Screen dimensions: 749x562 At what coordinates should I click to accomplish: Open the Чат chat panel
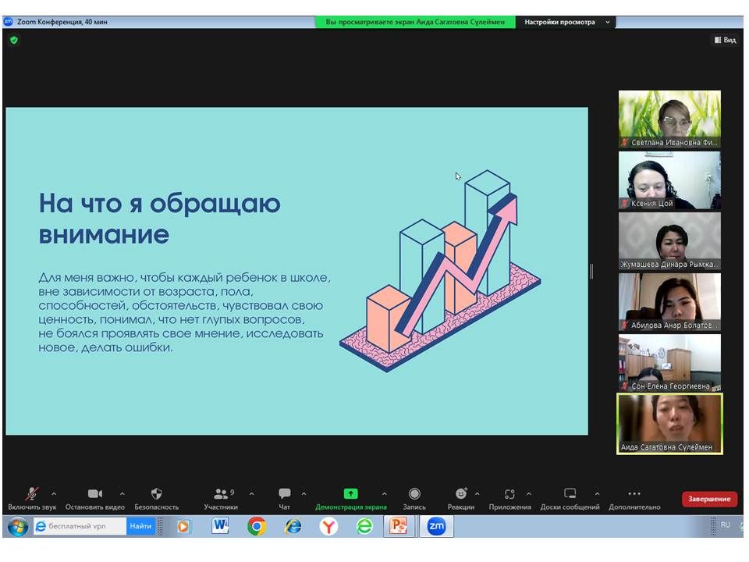(285, 494)
